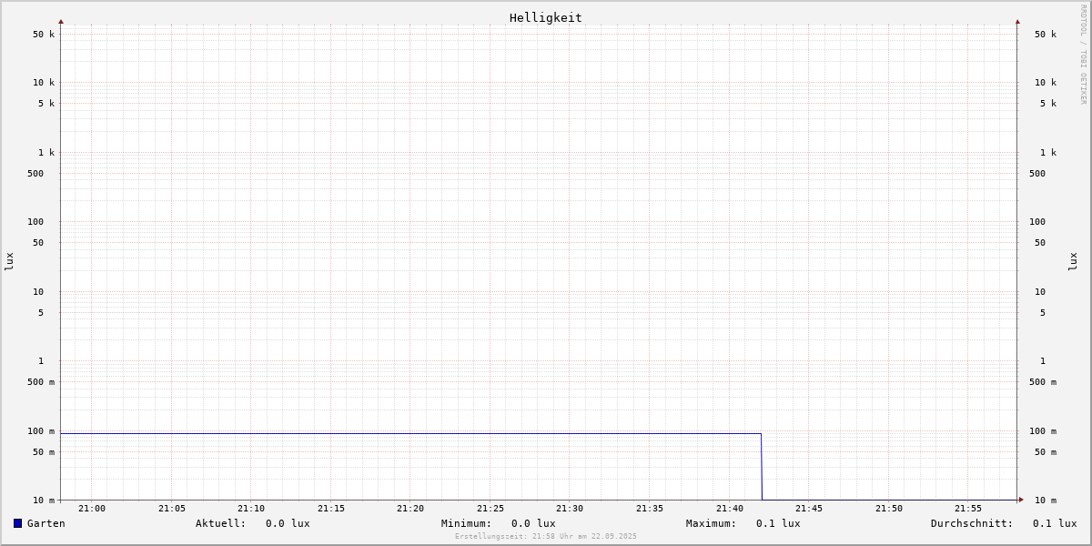Click the "10" label on left axis
Viewport: 1092px width, 546px height.
coord(38,292)
